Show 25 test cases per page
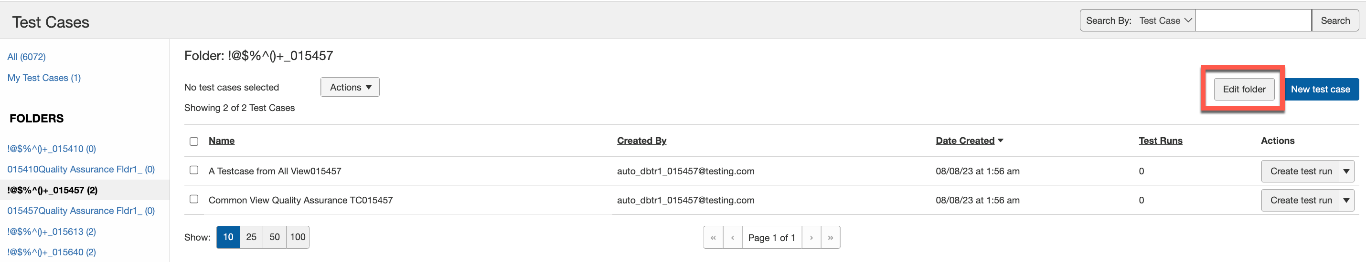This screenshot has width=1366, height=262. tap(251, 237)
